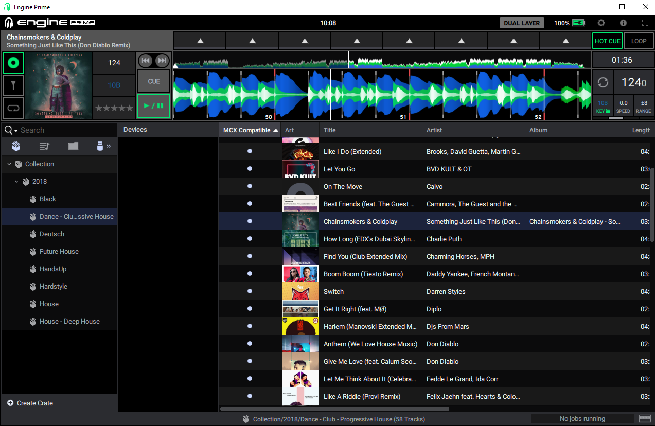Toggle MCX Compatible dot for Let You Go
The width and height of the screenshot is (655, 426).
click(x=250, y=169)
